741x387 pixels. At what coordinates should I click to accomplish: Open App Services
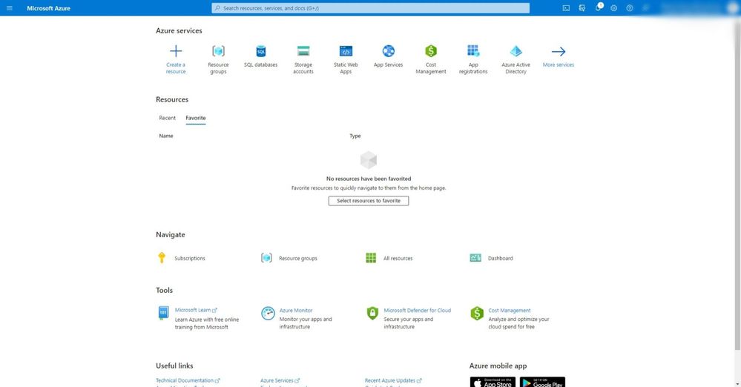click(x=389, y=56)
